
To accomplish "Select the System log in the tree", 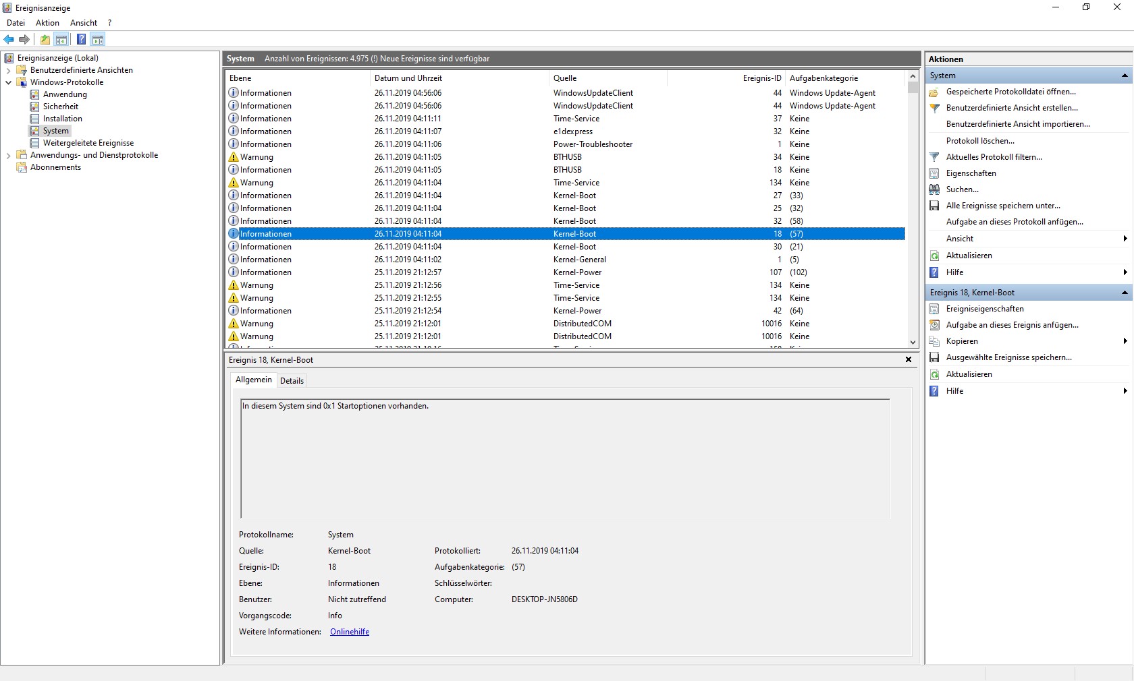I will click(56, 131).
